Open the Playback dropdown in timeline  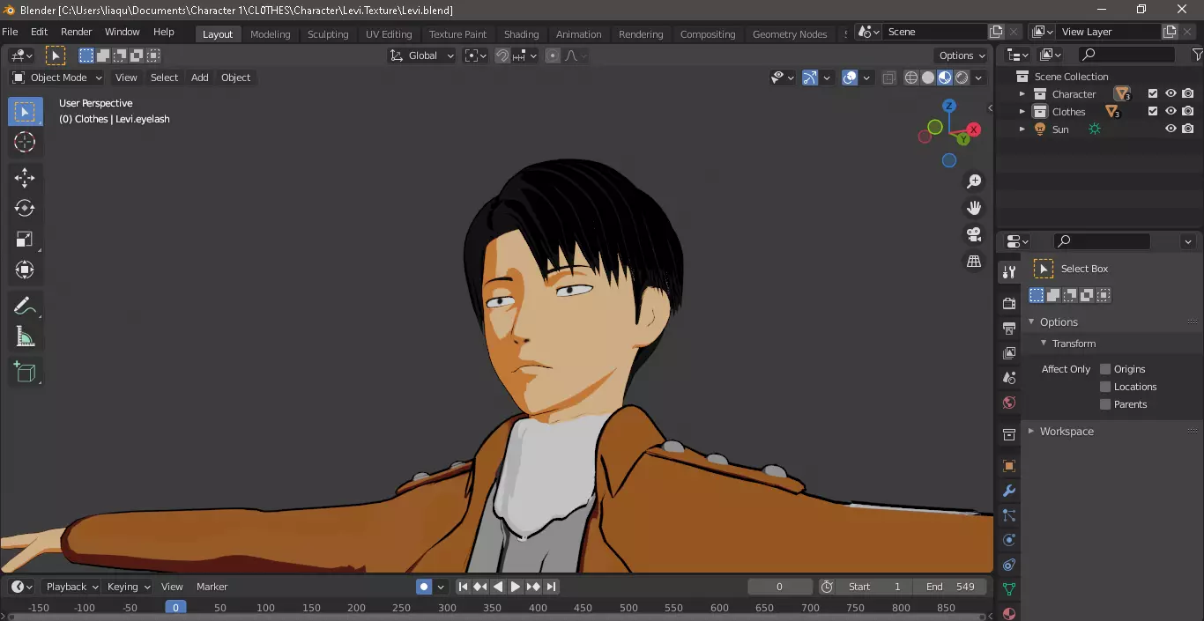click(x=71, y=587)
